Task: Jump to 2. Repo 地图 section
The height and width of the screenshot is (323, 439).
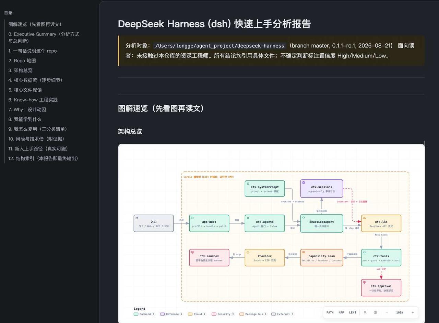Action: click(22, 61)
